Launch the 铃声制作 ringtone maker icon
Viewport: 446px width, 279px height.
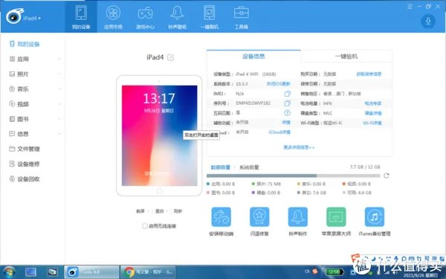[x=298, y=217]
